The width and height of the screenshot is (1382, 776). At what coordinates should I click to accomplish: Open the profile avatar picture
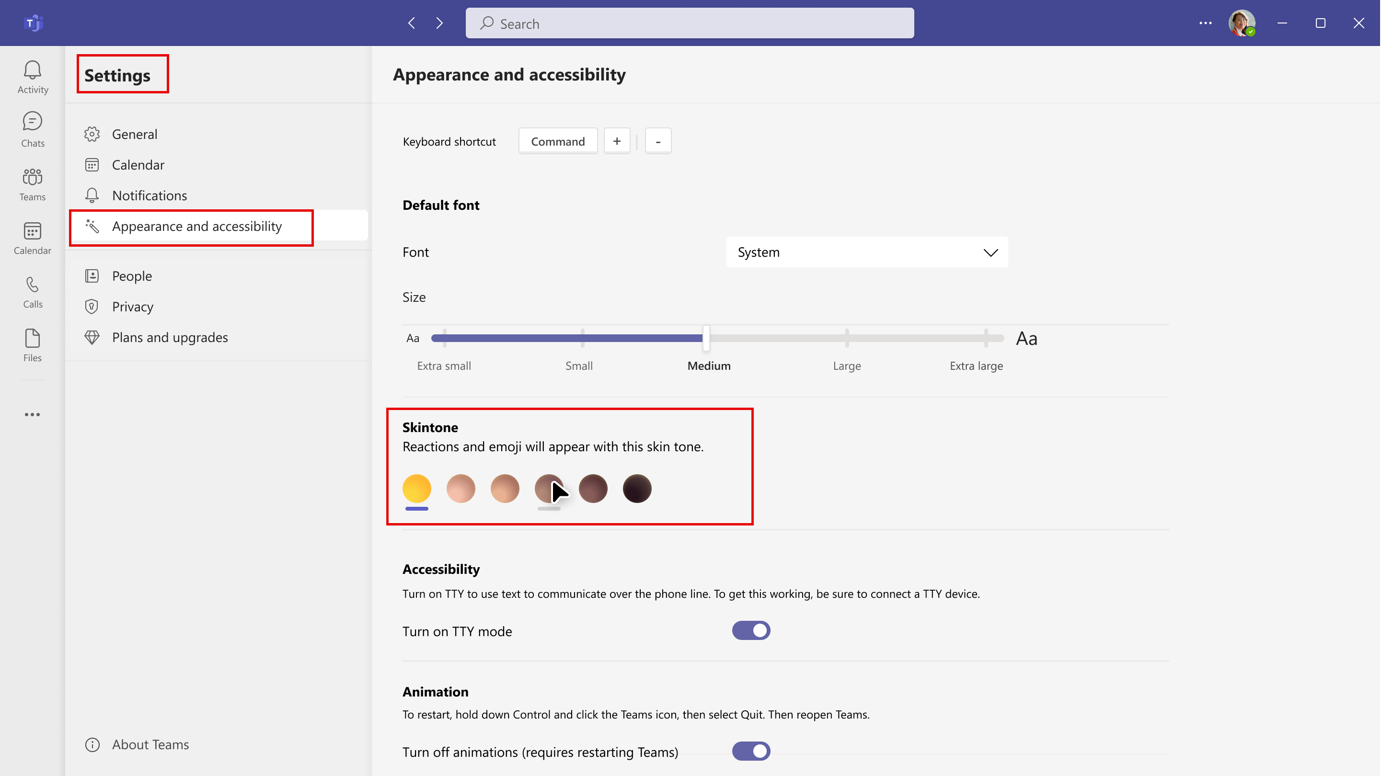1241,23
